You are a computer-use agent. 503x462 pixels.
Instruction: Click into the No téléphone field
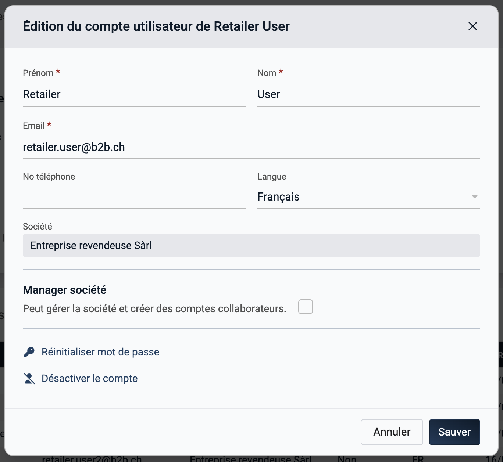point(134,197)
